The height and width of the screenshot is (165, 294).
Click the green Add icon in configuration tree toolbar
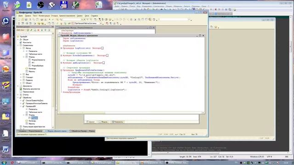click(28, 30)
